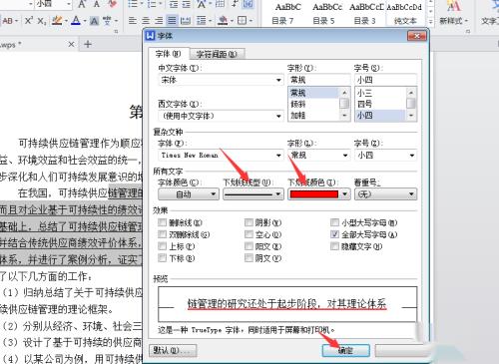
Task: Check the 阳文 emboss checkbox
Action: point(249,246)
